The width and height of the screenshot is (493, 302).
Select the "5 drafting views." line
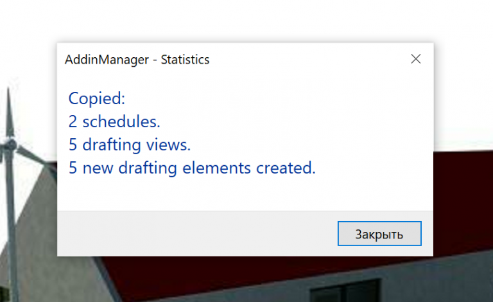130,145
